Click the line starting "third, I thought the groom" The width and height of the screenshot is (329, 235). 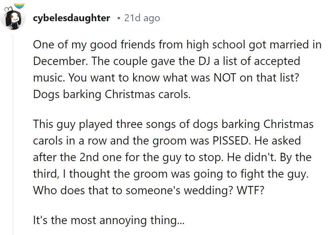171,174
